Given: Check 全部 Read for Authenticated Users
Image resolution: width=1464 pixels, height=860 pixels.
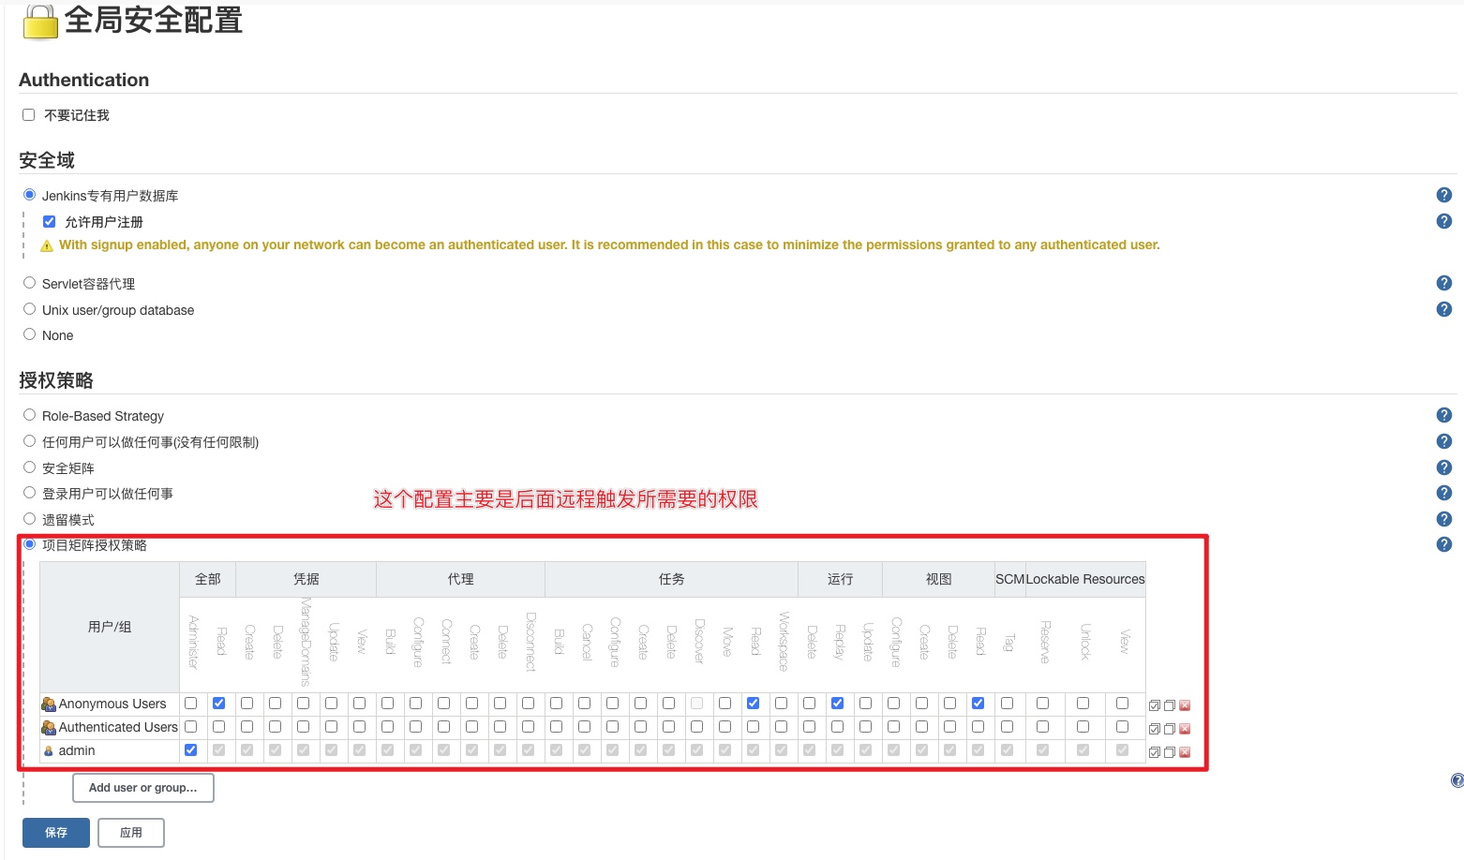Looking at the screenshot, I should [218, 726].
